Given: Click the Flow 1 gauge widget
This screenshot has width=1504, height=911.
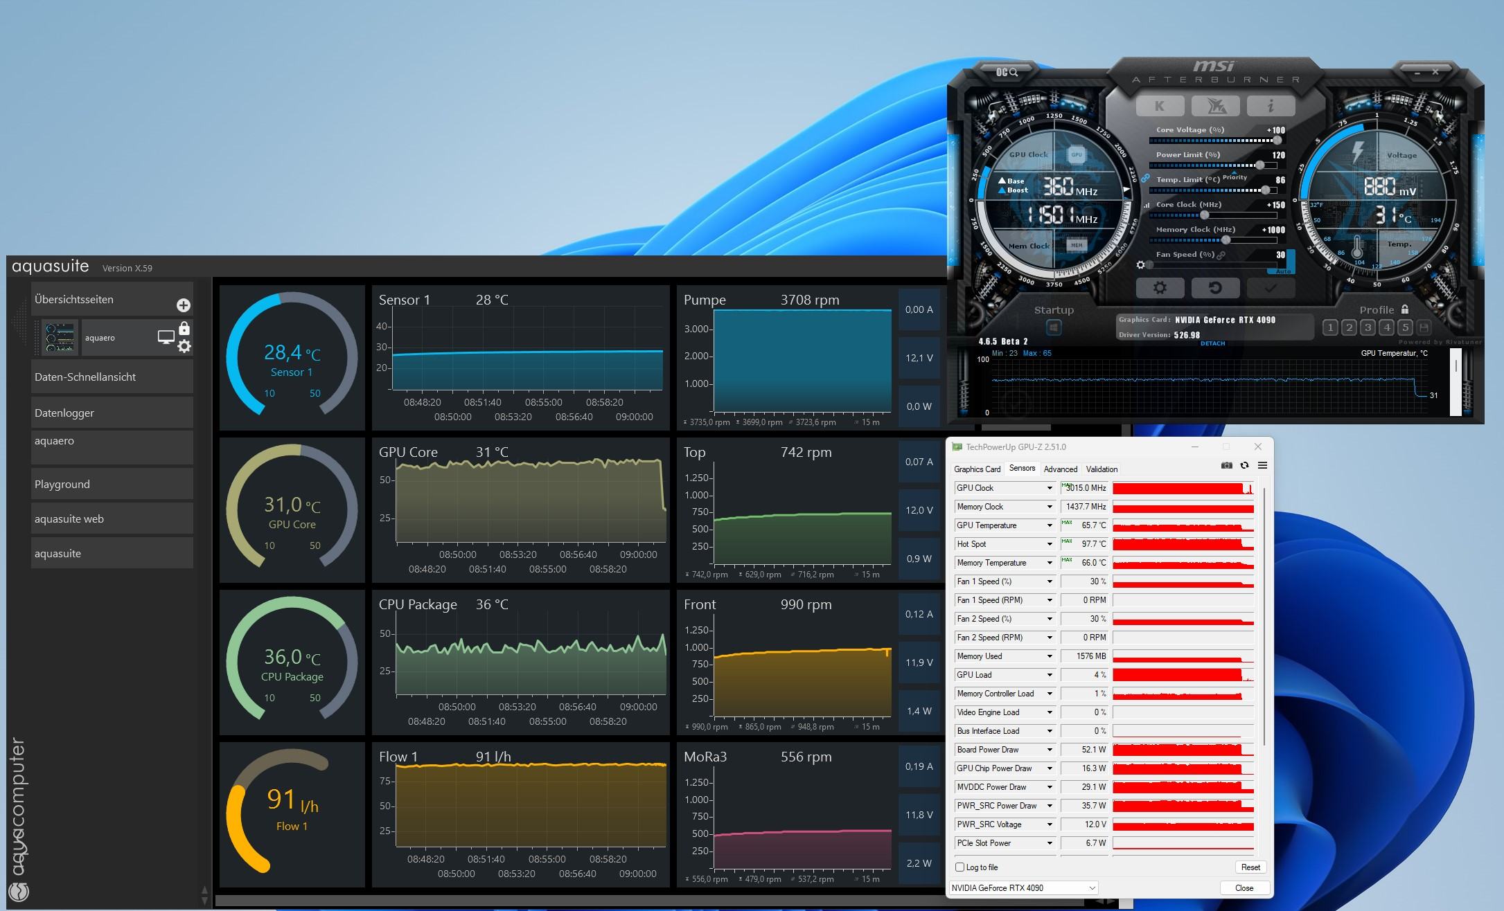Looking at the screenshot, I should point(292,814).
